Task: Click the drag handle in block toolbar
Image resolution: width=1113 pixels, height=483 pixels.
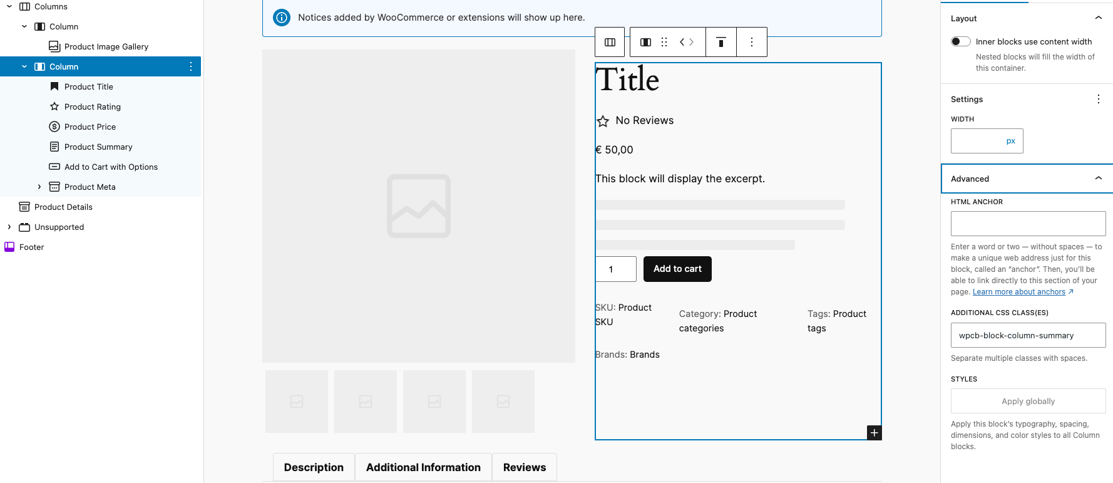Action: click(x=664, y=42)
